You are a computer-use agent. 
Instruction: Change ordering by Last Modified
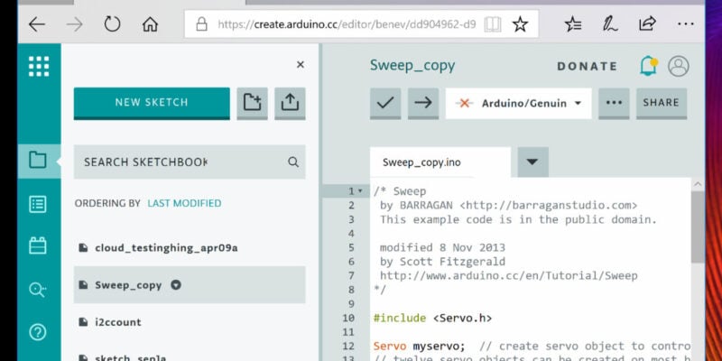click(x=184, y=203)
